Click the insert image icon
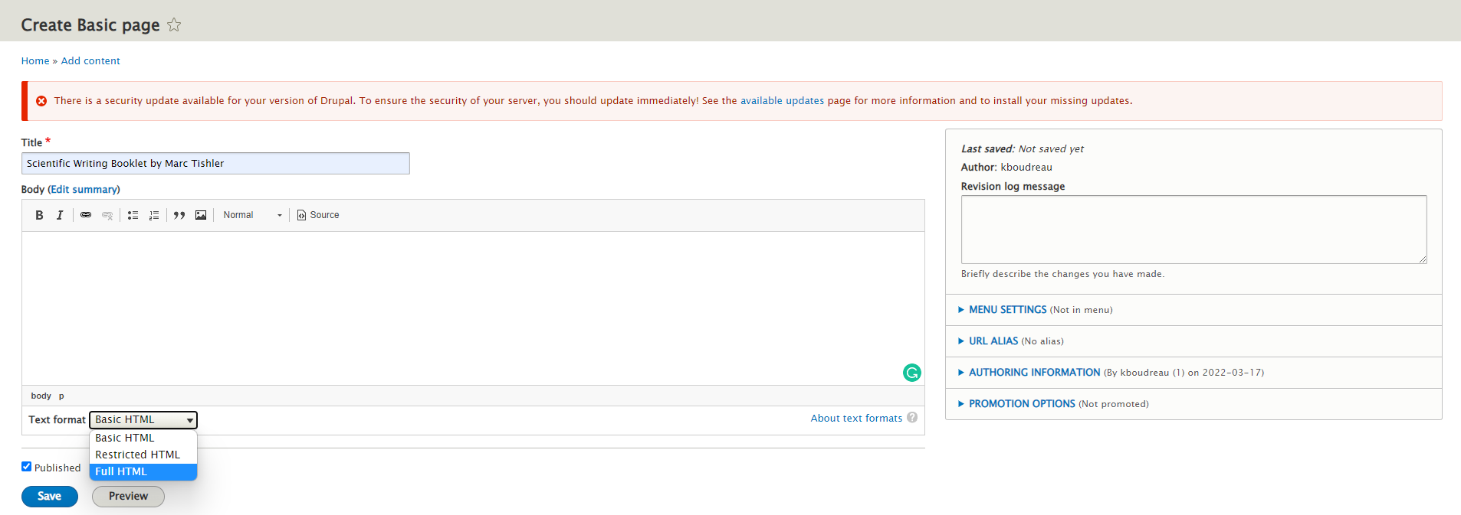1461x515 pixels. click(201, 215)
